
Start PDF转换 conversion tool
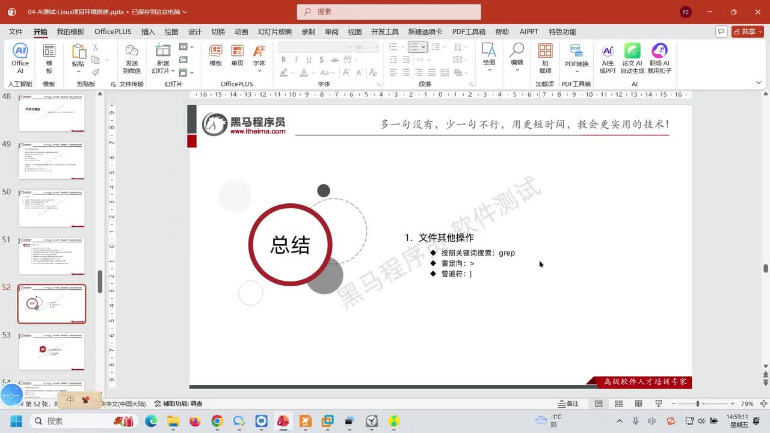pos(576,59)
